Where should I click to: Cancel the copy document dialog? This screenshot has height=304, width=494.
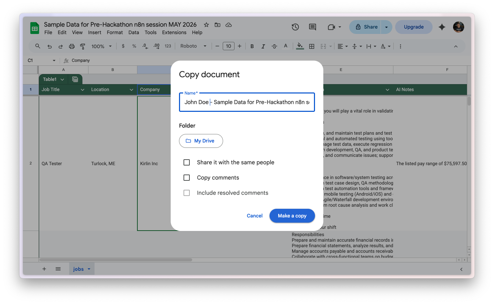[255, 216]
